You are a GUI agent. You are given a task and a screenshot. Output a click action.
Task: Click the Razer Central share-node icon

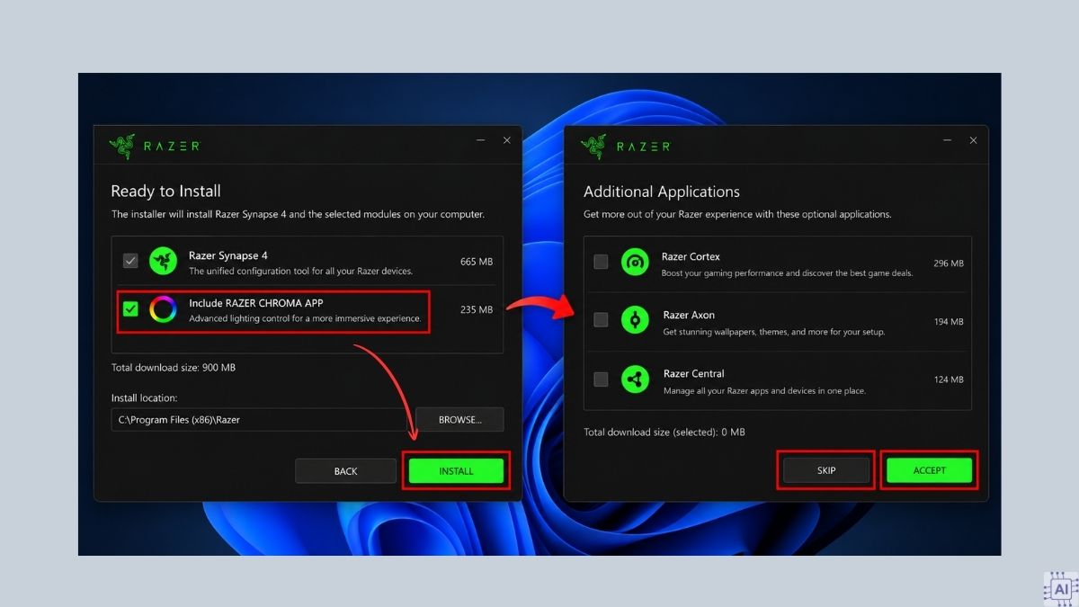[635, 379]
